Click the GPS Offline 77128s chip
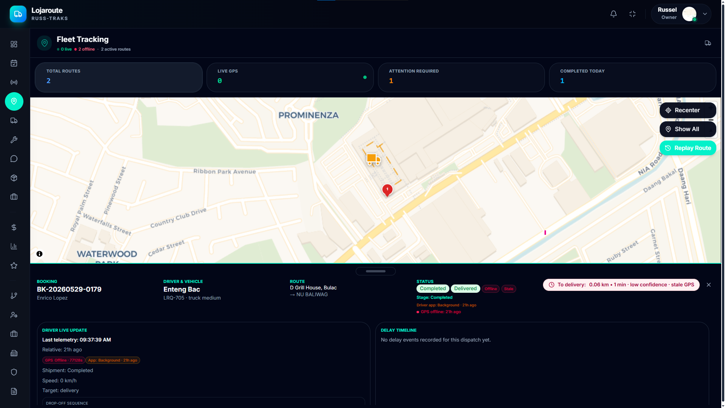The height and width of the screenshot is (408, 725). tap(63, 360)
